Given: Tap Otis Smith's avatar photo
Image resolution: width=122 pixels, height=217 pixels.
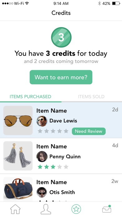Looking at the screenshot, I should pyautogui.click(x=42, y=192).
